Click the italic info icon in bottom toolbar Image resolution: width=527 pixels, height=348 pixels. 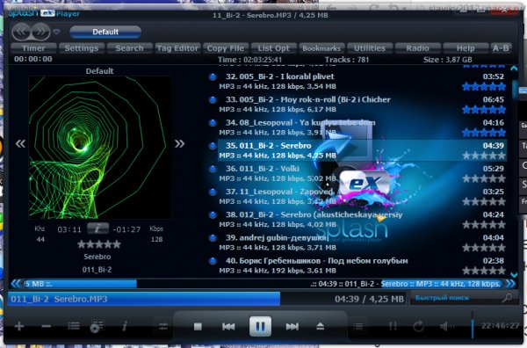(125, 326)
